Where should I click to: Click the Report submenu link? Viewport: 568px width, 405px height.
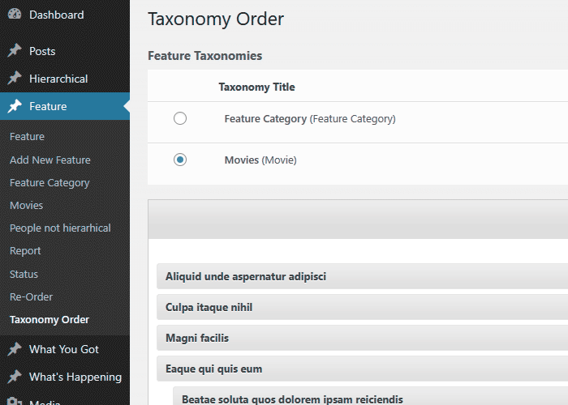(24, 250)
